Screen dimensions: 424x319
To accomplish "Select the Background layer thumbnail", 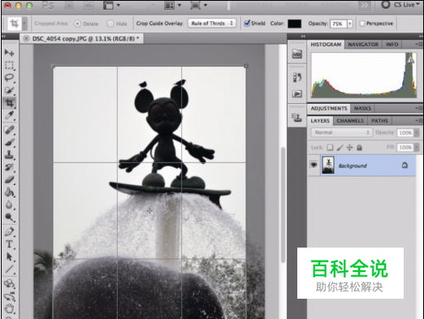I will pos(328,165).
